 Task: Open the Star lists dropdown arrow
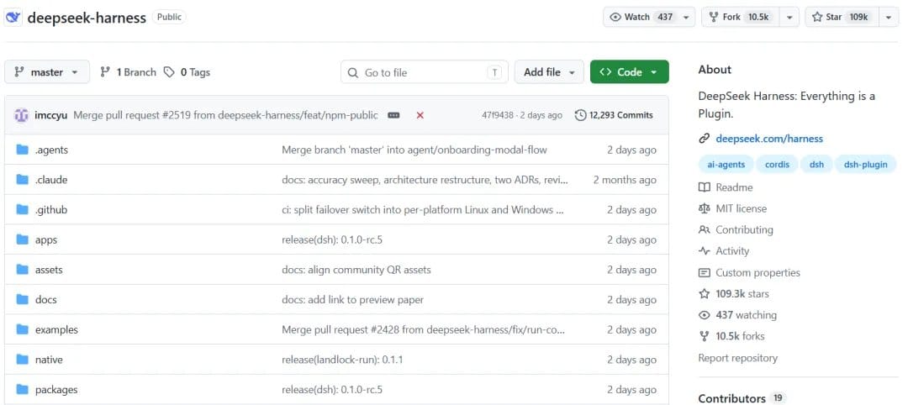click(x=890, y=18)
